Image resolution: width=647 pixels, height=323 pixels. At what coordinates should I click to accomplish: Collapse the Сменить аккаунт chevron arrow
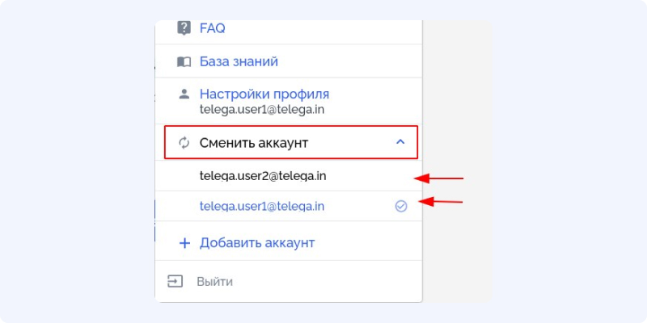400,142
